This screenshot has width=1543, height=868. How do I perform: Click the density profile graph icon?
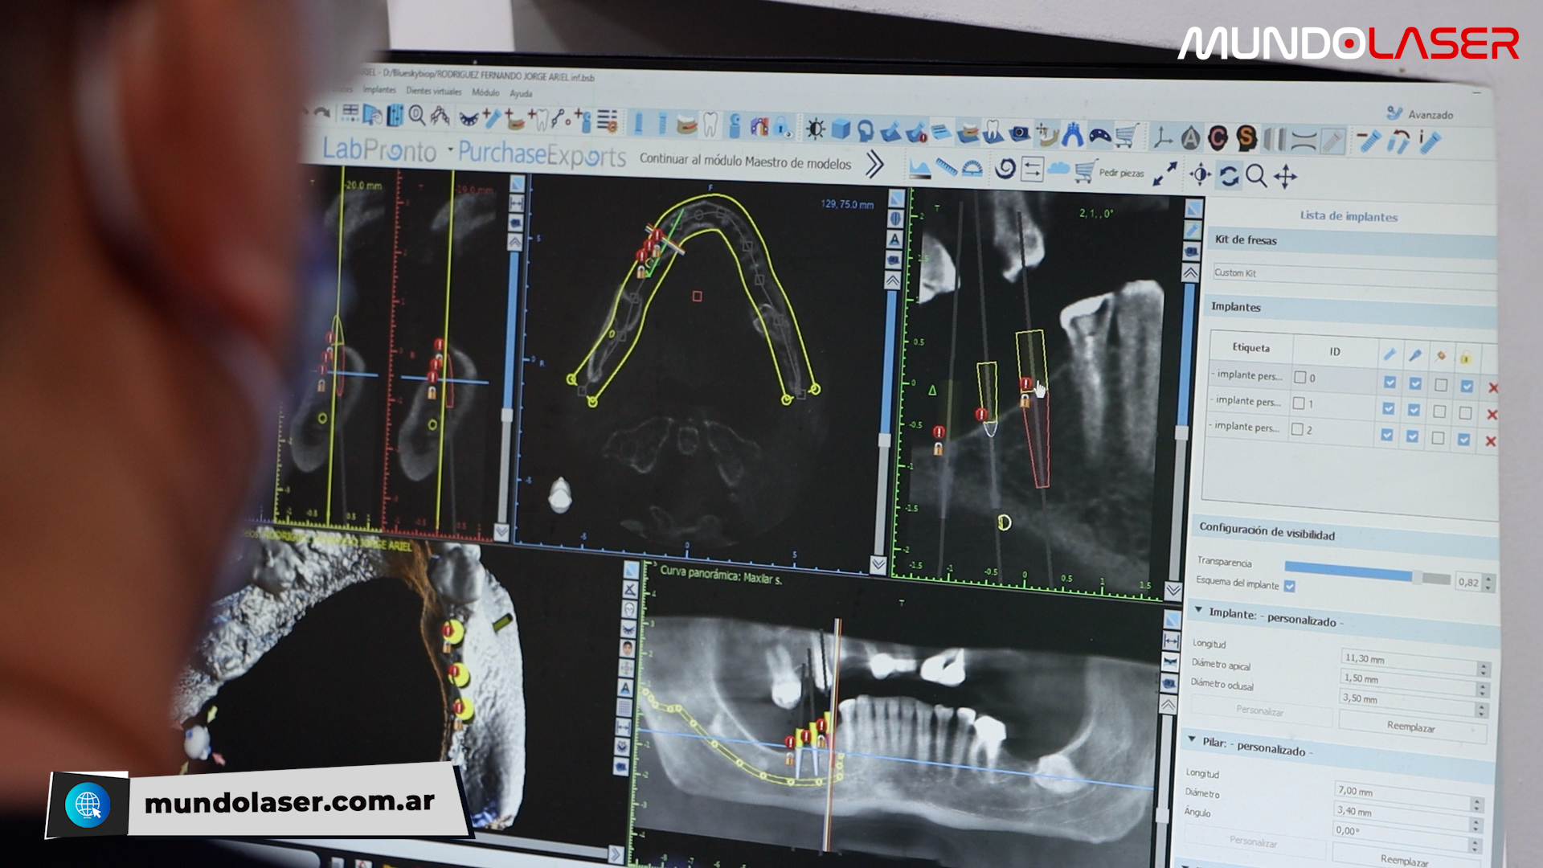tap(920, 167)
